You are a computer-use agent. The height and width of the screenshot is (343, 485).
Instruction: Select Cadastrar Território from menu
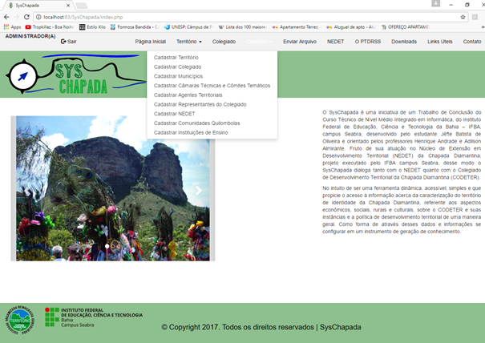[176, 58]
